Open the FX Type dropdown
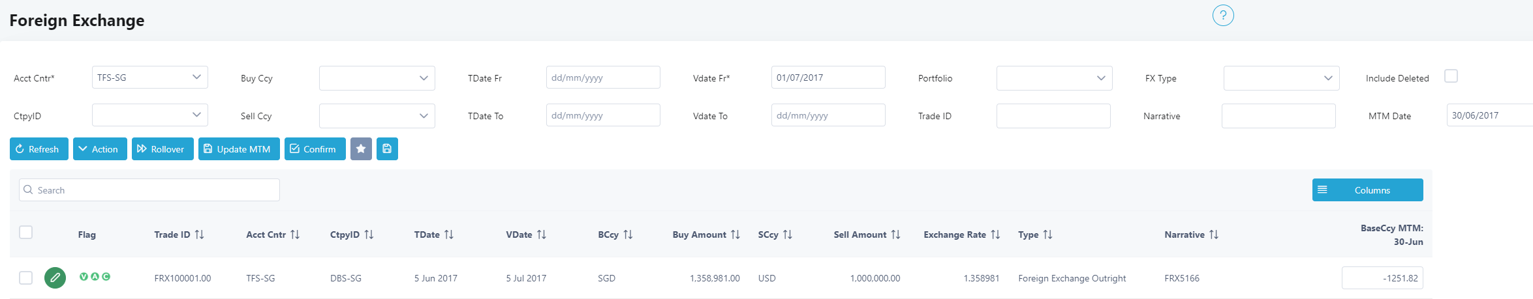 (x=1281, y=78)
